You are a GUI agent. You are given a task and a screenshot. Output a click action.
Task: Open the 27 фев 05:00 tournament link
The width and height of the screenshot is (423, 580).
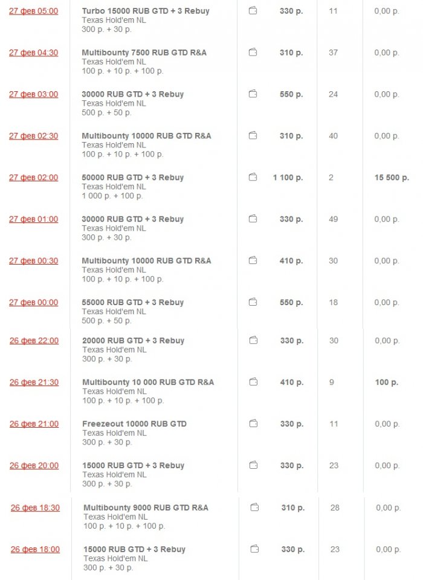click(x=33, y=11)
